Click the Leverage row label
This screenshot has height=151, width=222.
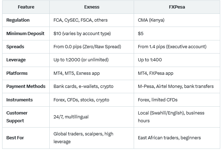16,60
